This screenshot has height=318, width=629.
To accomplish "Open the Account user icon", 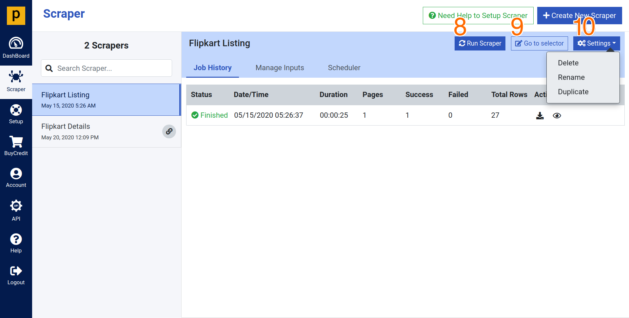I will pyautogui.click(x=16, y=174).
